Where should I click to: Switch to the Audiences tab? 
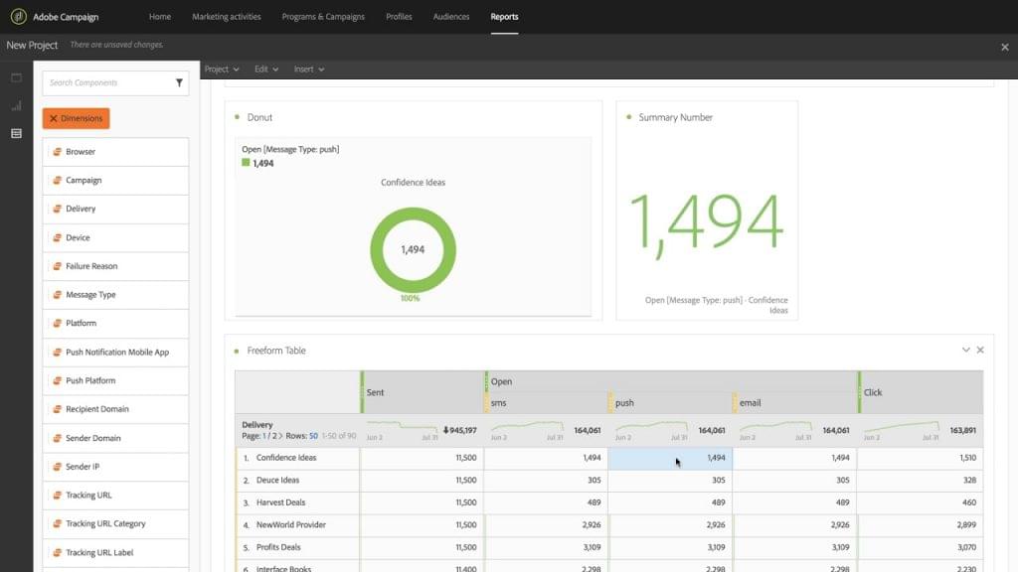pos(451,17)
